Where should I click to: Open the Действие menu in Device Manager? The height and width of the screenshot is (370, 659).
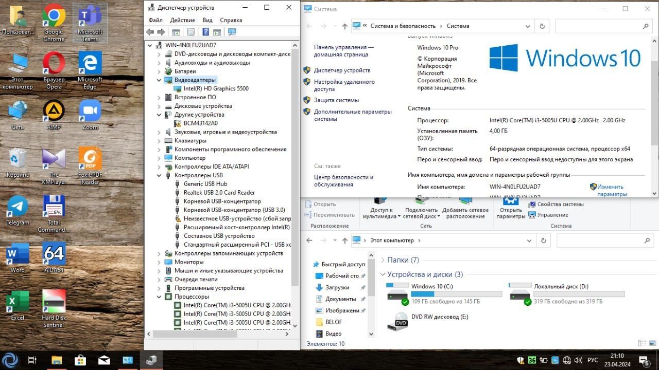(182, 20)
